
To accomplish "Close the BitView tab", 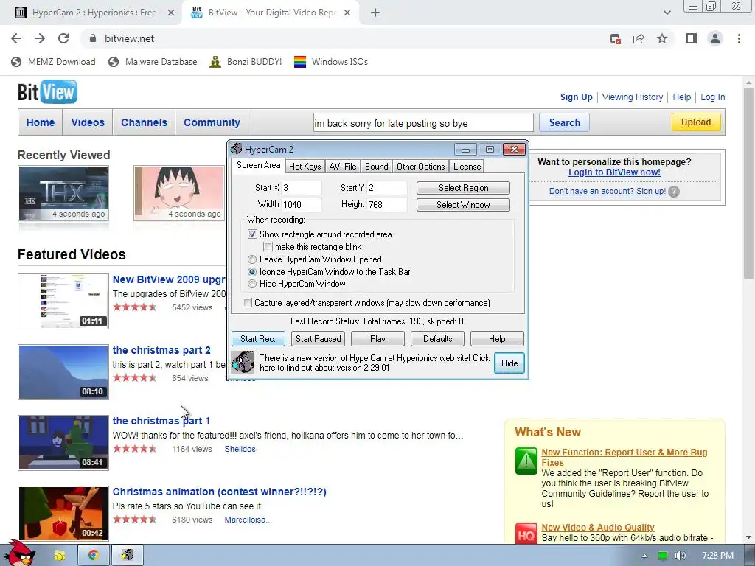I will click(347, 13).
